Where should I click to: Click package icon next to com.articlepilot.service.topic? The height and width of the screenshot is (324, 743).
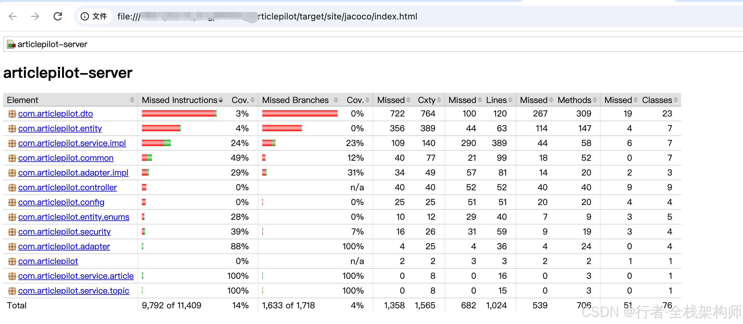pos(12,291)
